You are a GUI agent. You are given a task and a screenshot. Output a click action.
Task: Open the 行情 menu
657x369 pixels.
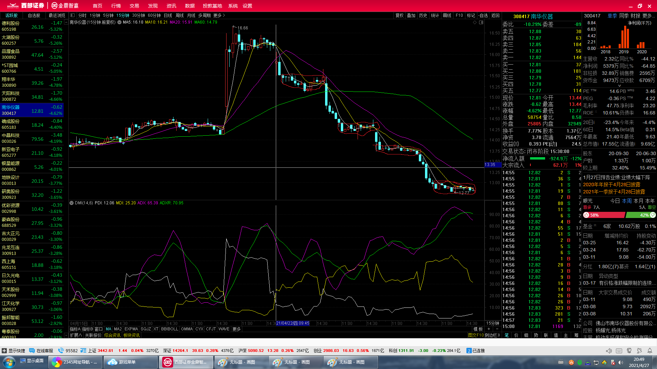(x=116, y=6)
